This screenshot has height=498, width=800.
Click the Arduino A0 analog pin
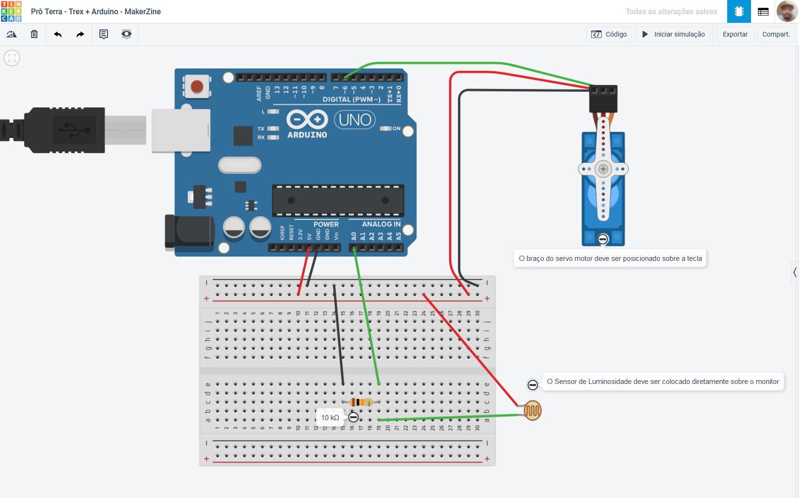(x=353, y=248)
